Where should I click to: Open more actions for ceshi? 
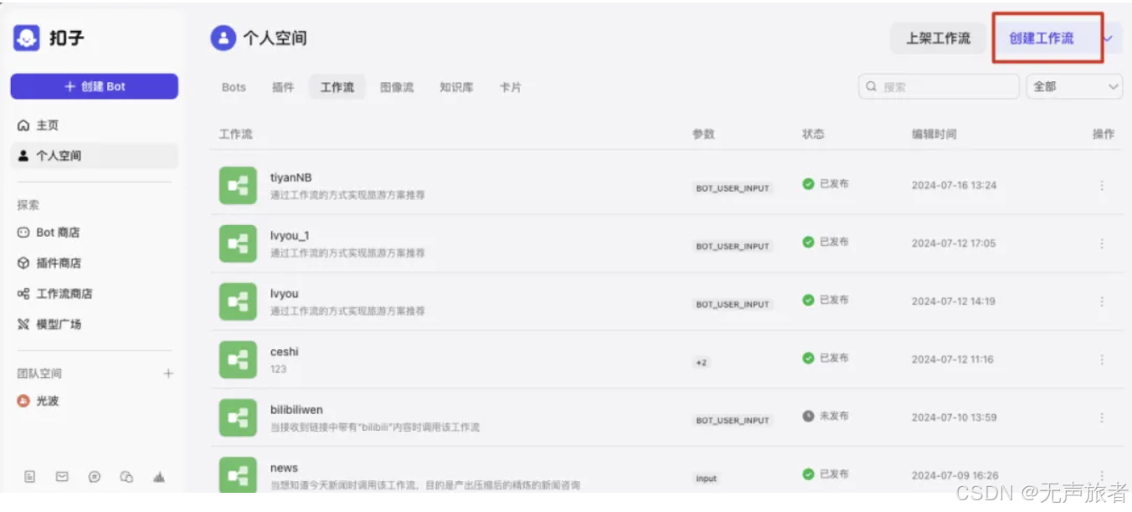click(x=1102, y=359)
